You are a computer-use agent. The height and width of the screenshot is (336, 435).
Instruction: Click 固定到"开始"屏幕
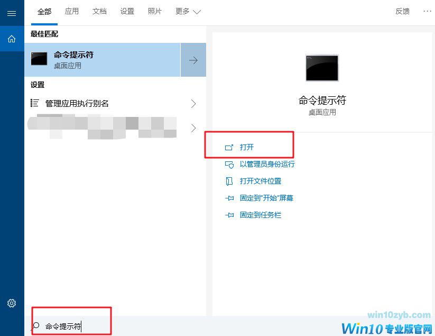point(266,198)
